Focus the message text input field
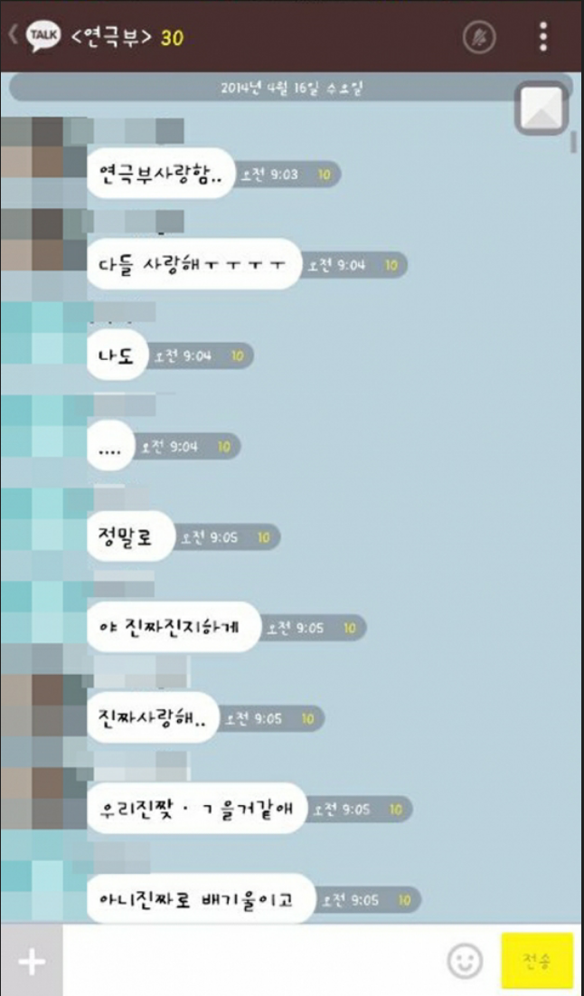 (x=254, y=962)
